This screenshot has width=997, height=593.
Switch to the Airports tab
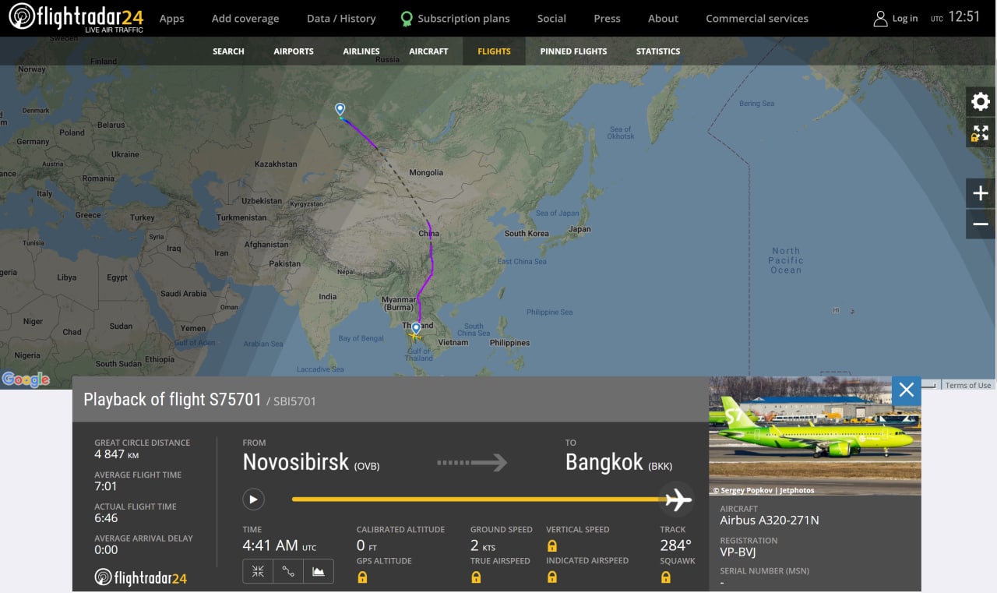point(294,51)
